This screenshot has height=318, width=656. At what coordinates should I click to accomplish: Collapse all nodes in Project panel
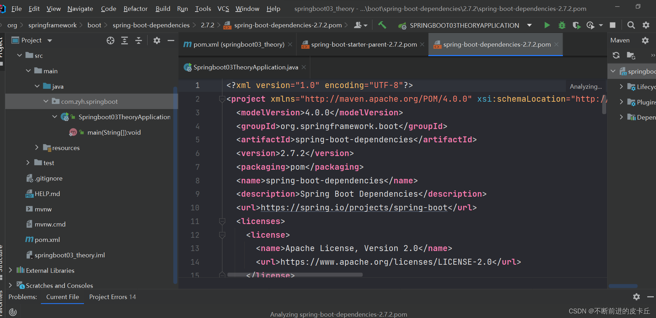(x=139, y=41)
